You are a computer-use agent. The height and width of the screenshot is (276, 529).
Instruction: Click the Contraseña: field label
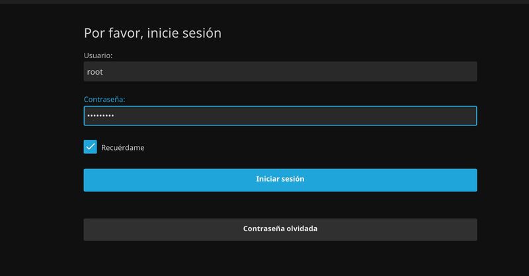coord(104,99)
